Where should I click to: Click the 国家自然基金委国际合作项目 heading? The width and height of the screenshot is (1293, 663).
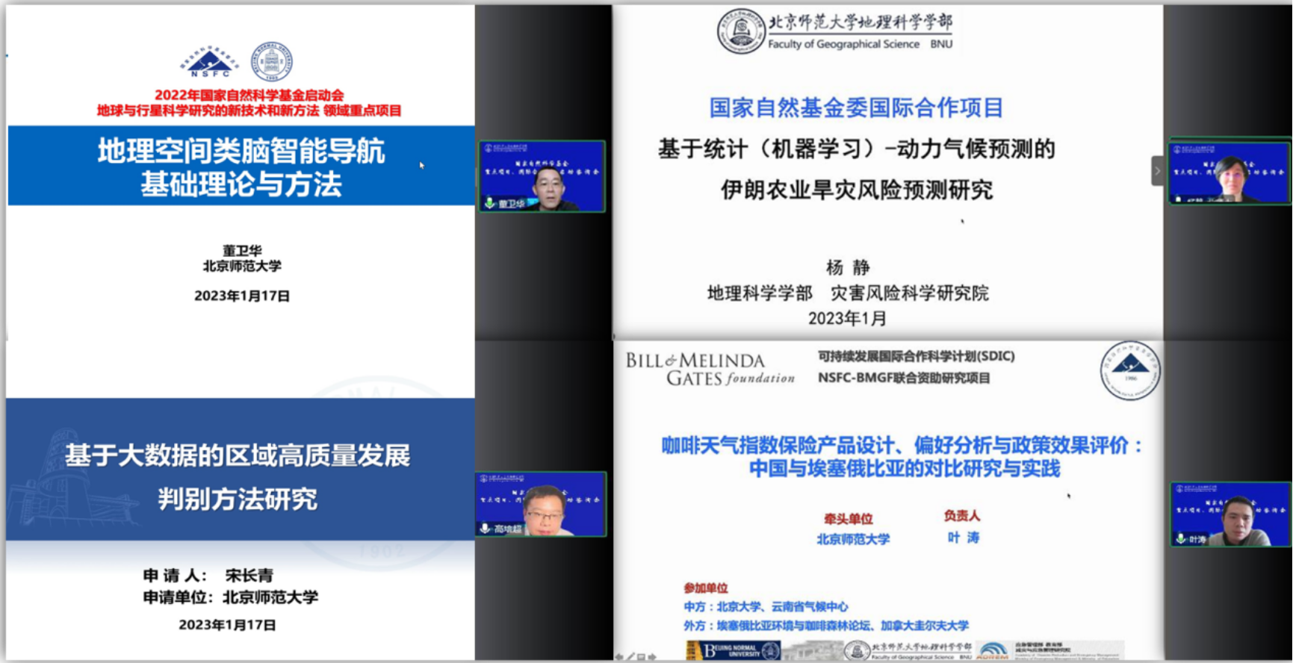pos(855,108)
